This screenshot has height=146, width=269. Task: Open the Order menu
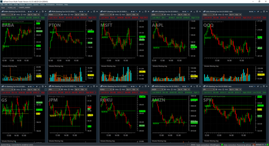[16, 4]
